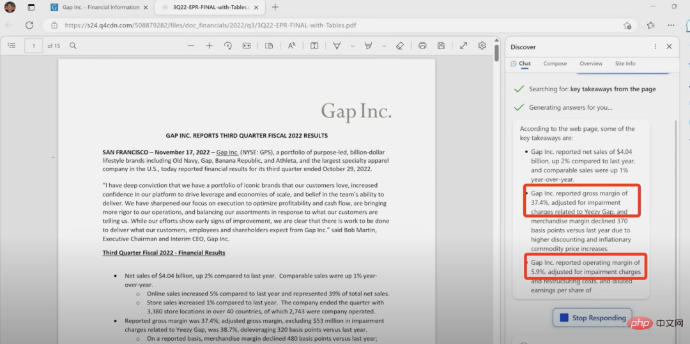This screenshot has width=690, height=344.
Task: Click the Stop Responding button
Action: pos(592,318)
